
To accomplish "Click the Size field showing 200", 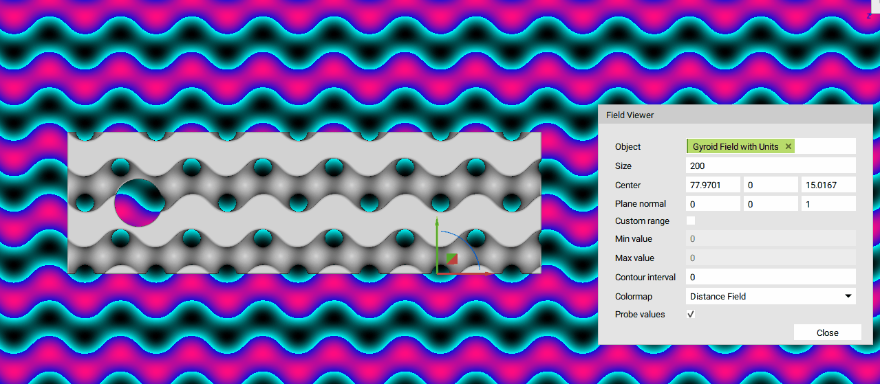I will point(771,166).
